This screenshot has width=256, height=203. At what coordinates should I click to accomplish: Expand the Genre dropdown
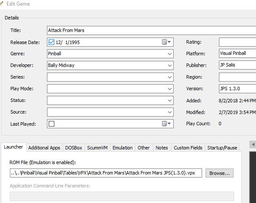[170, 54]
